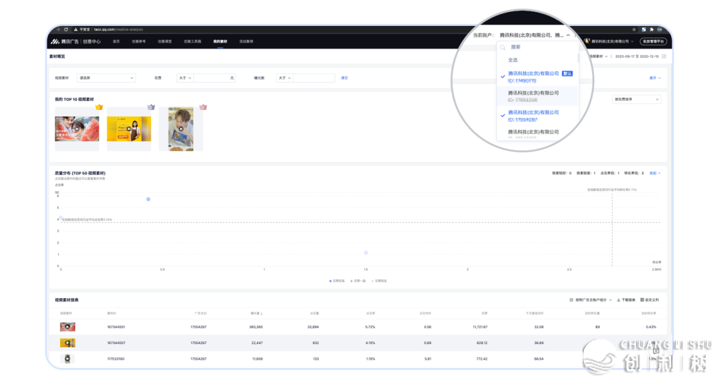Click the calendar icon beside the date range
The height and width of the screenshot is (380, 719).
point(664,57)
